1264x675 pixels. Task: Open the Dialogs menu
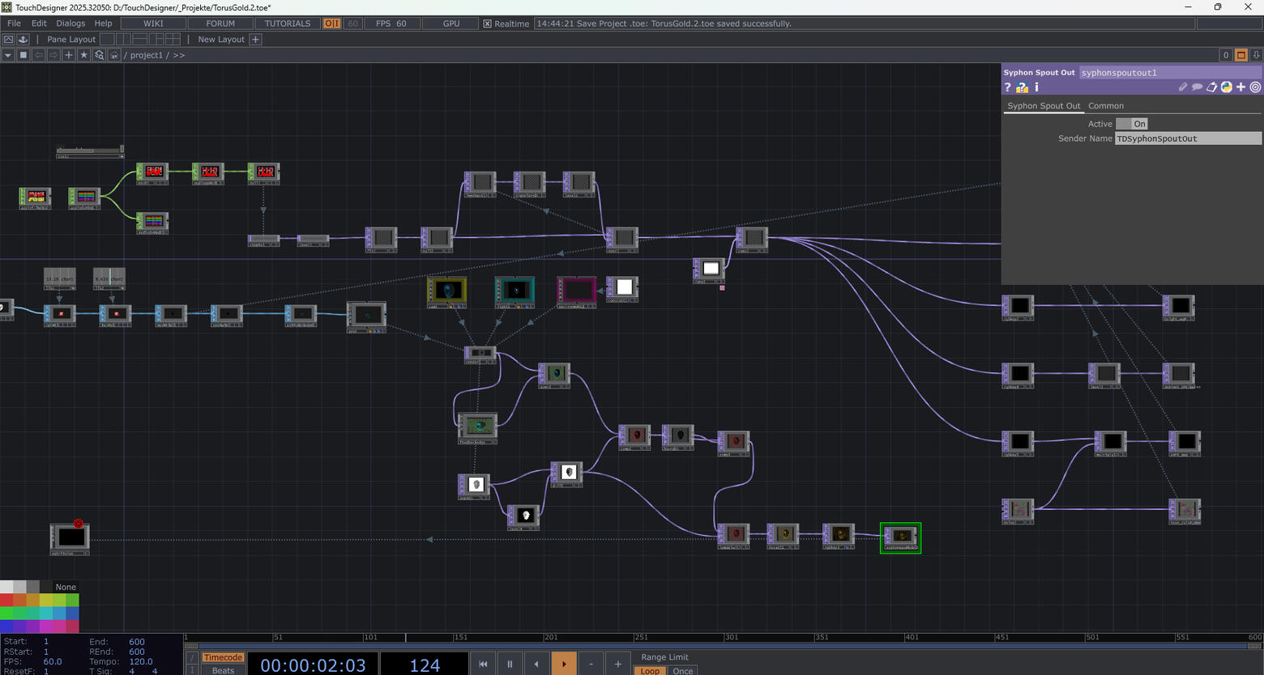pos(70,23)
